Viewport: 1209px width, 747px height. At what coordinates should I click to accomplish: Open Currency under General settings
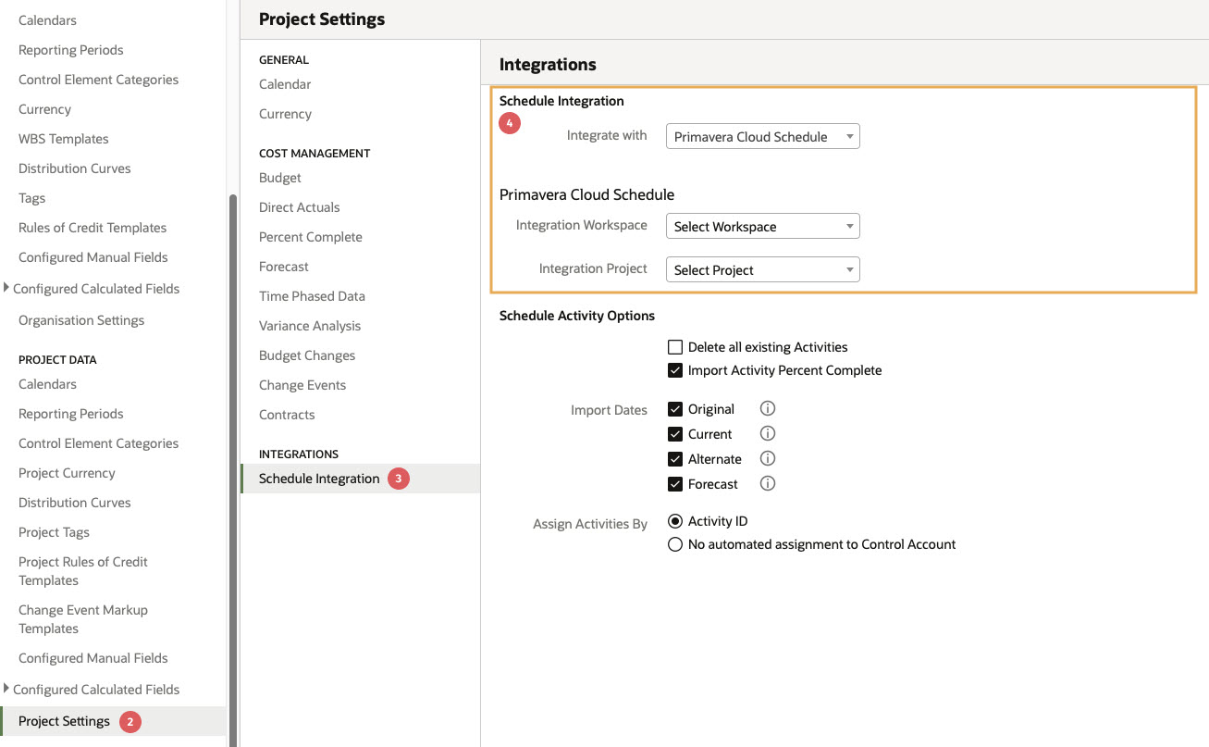[x=285, y=114]
